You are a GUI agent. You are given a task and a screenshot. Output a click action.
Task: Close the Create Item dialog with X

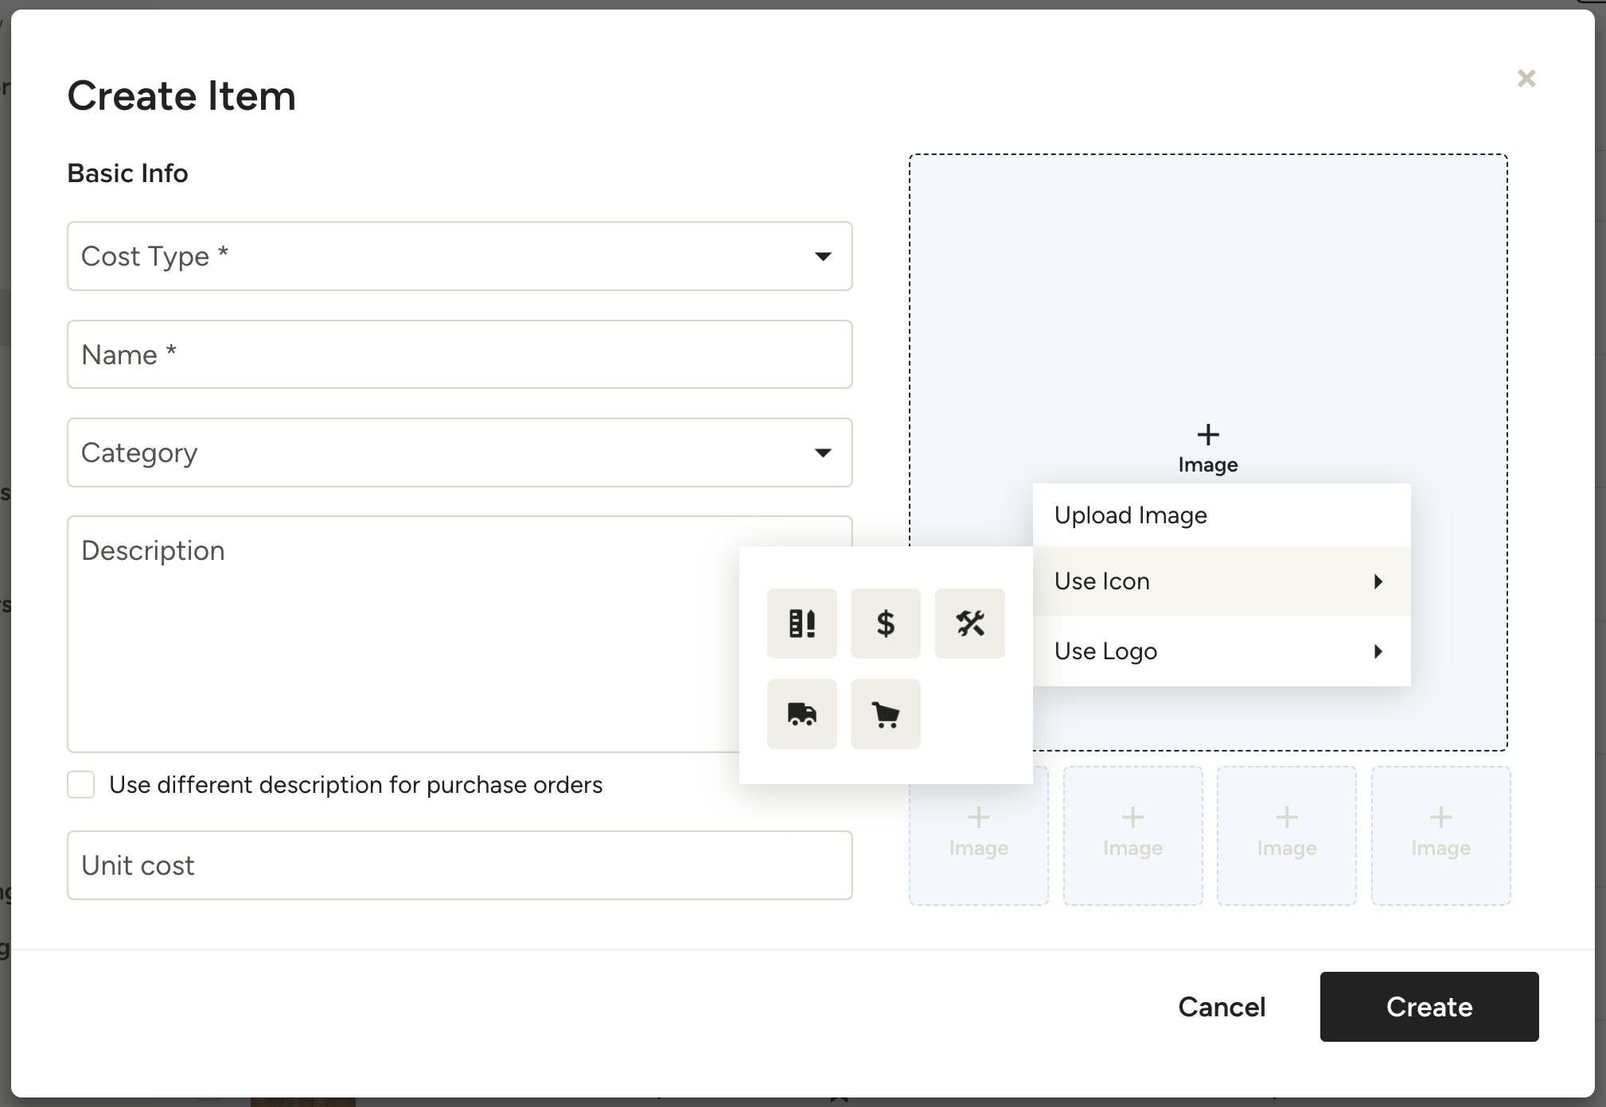pos(1526,79)
